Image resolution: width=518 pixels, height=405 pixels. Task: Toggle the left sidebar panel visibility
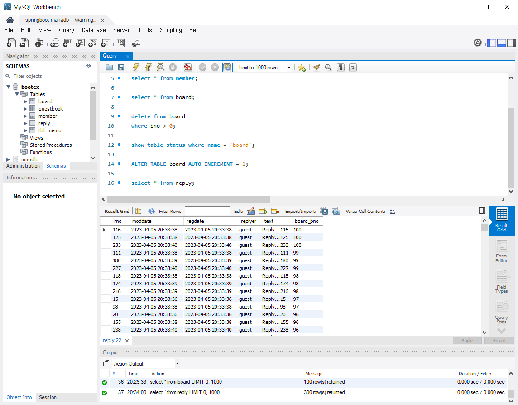(492, 43)
